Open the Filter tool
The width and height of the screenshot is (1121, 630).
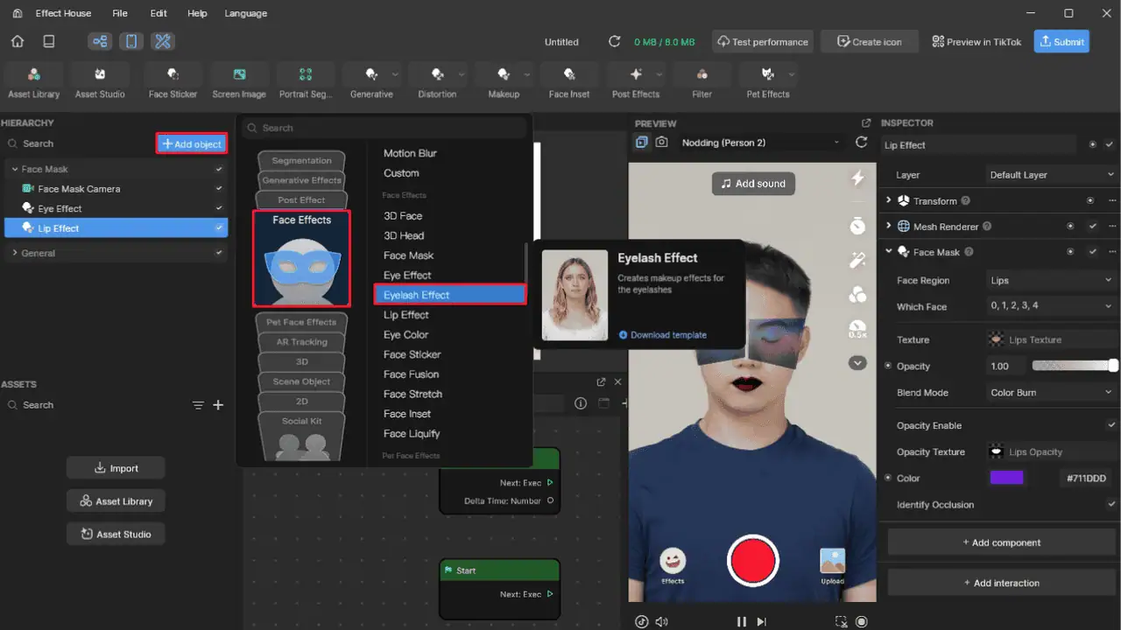click(702, 81)
